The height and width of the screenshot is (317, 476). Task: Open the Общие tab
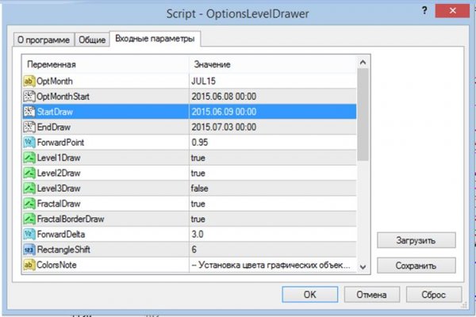point(92,40)
